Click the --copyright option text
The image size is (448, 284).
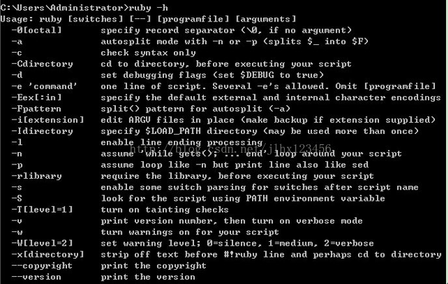click(x=42, y=266)
